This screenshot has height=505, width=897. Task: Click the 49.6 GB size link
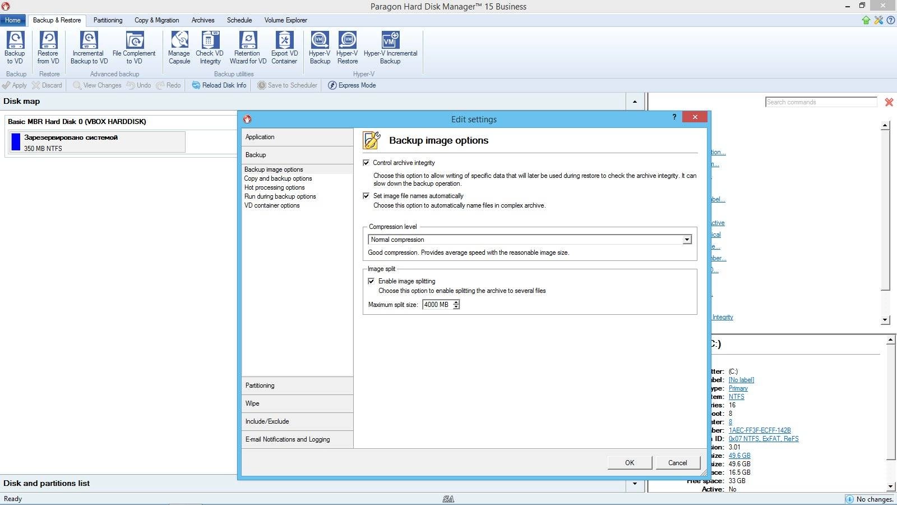[739, 456]
